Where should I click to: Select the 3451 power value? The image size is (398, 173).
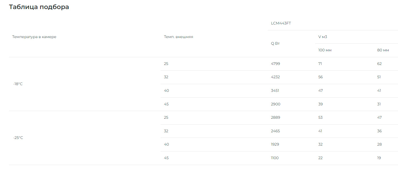tap(275, 91)
